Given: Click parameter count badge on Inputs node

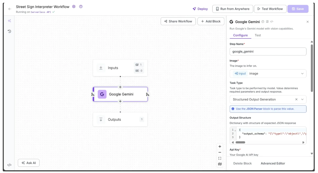Looking at the screenshot, I should tap(139, 71).
